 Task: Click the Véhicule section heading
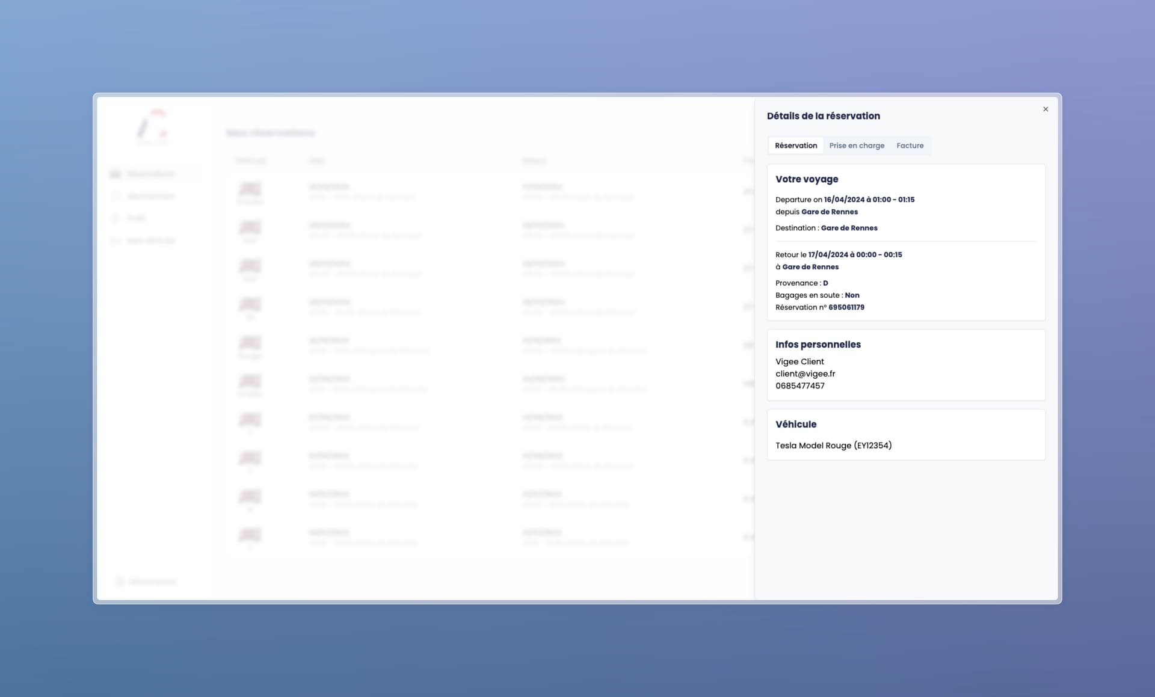tap(795, 425)
